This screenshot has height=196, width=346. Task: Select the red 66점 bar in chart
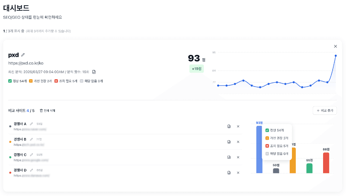click(326, 163)
